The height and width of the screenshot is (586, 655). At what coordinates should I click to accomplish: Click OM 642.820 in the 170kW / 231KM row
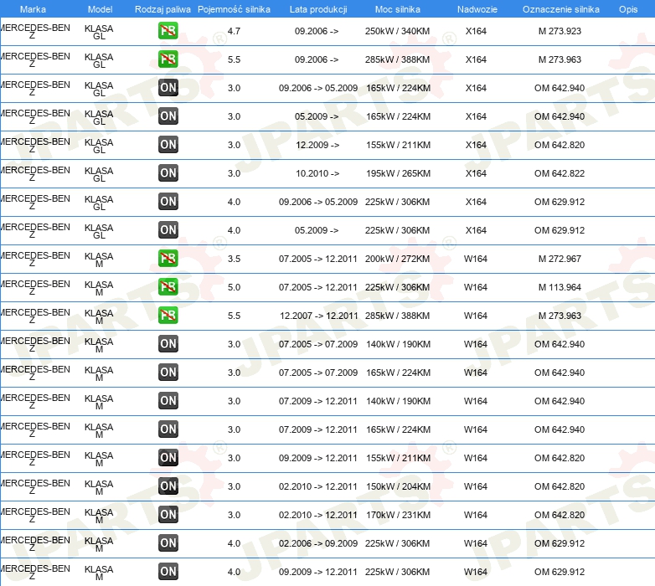[x=560, y=515]
